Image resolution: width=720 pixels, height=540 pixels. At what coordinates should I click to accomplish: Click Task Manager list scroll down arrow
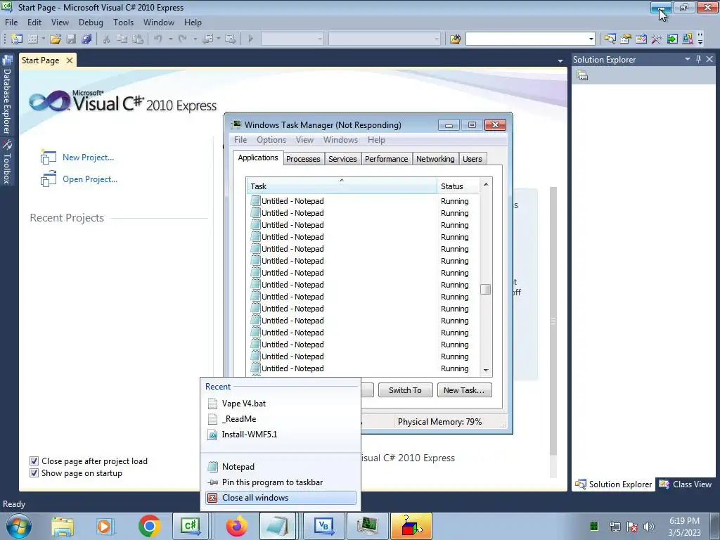(486, 370)
